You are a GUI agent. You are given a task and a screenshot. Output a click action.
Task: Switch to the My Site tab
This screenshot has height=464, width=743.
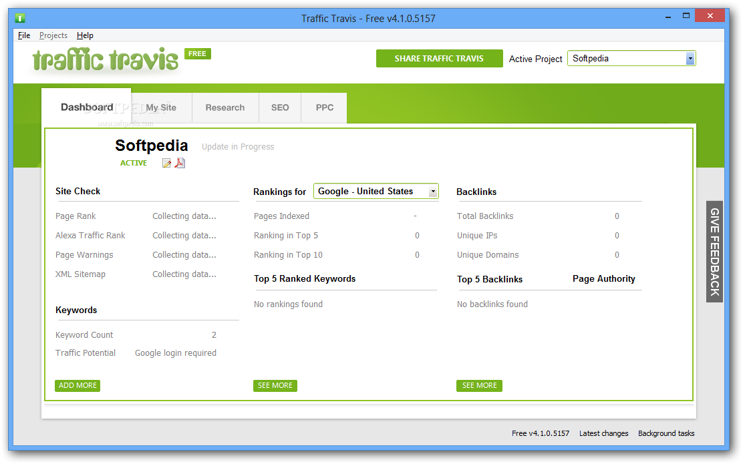click(x=161, y=107)
